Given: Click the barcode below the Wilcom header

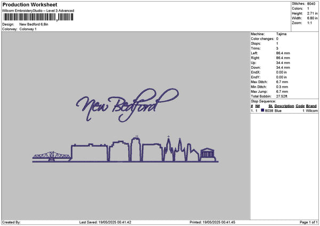Looking at the screenshot, I should click(38, 17).
